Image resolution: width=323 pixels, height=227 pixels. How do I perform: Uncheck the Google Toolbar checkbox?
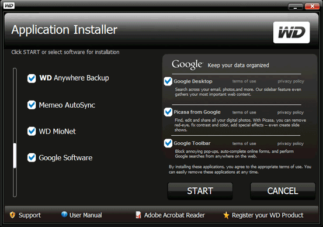pos(168,143)
